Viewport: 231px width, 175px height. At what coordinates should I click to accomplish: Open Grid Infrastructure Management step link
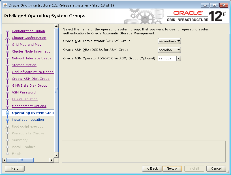(x=33, y=72)
